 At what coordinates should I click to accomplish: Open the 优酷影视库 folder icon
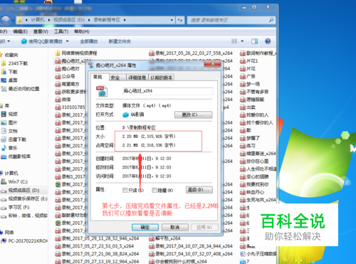click(x=4, y=157)
